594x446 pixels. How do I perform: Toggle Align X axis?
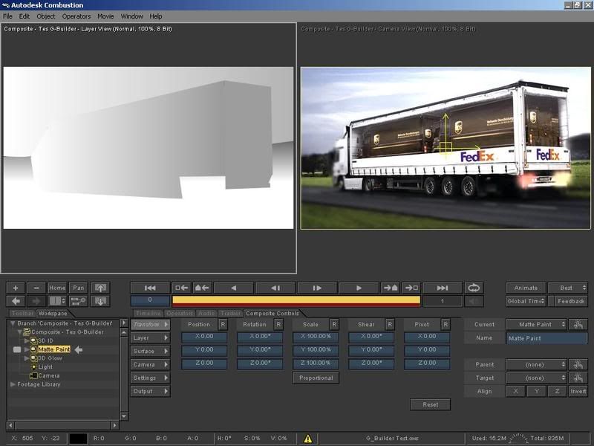(515, 391)
